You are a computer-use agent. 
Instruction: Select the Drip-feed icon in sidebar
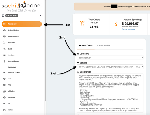point(4,43)
